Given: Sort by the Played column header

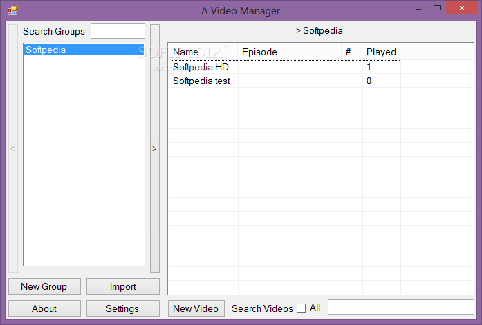Looking at the screenshot, I should [381, 52].
